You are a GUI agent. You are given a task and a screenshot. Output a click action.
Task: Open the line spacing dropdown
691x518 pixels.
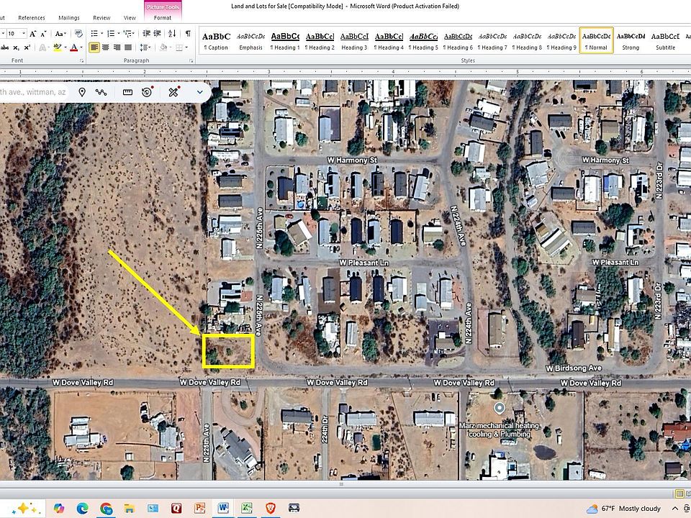tap(145, 47)
